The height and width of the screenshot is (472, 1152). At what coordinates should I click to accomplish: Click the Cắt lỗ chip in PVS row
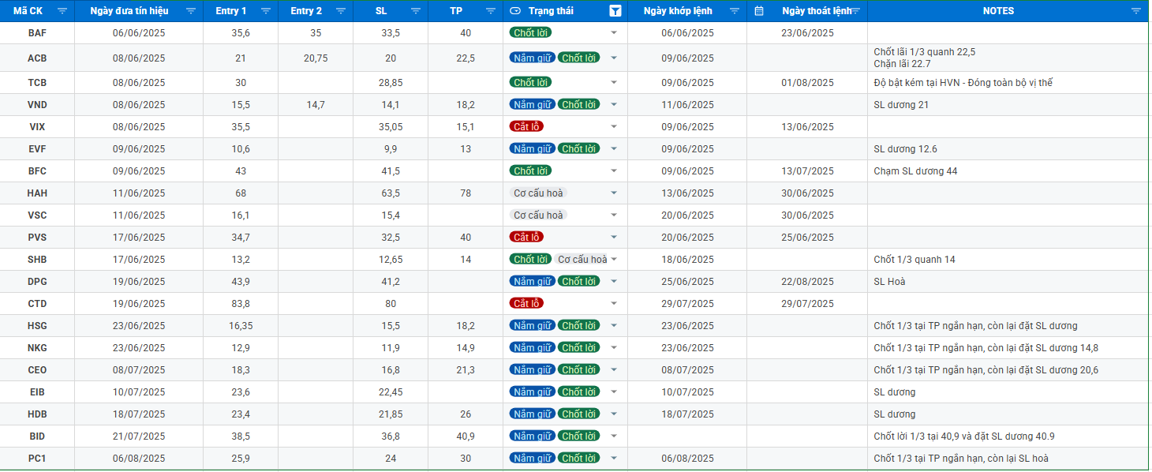(526, 237)
